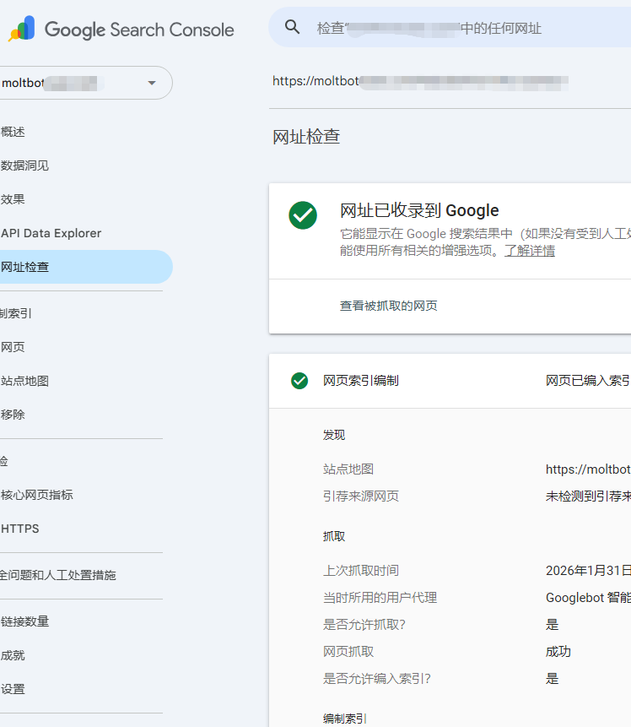
Task: Focus the URL inspection search field
Action: pos(450,27)
